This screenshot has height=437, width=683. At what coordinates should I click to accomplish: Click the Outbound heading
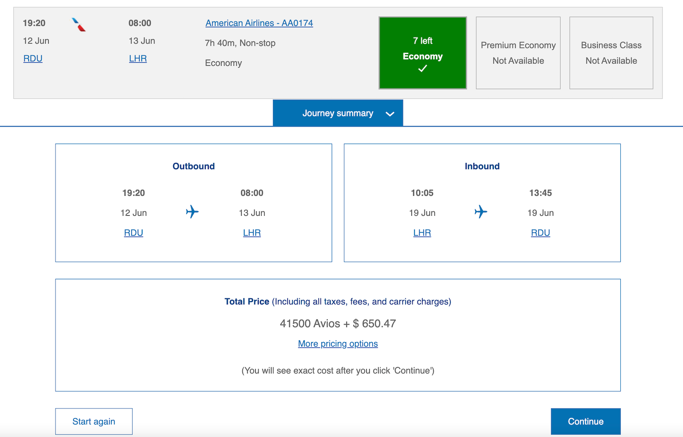(193, 166)
